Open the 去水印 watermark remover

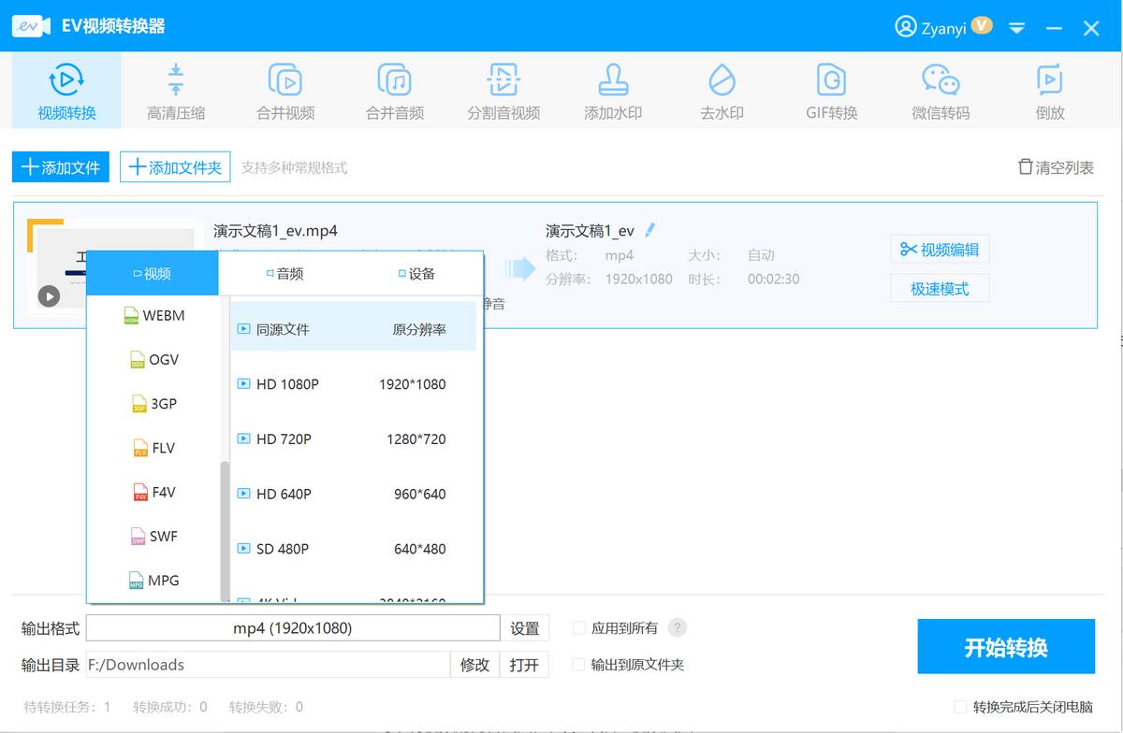721,90
